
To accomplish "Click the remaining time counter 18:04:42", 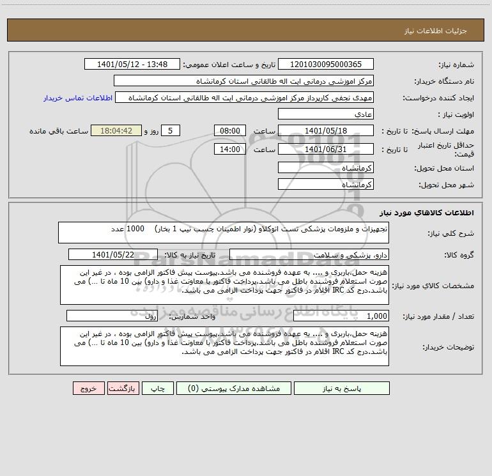I will pos(116,130).
